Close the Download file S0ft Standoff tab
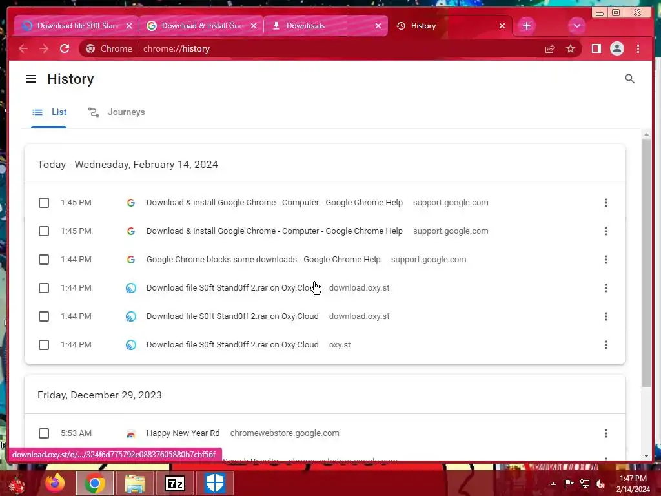 (129, 26)
